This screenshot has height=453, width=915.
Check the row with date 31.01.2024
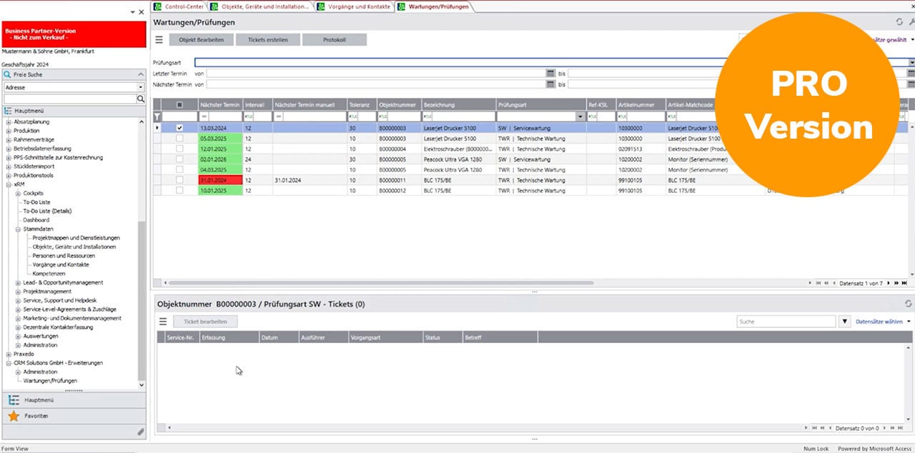(179, 181)
